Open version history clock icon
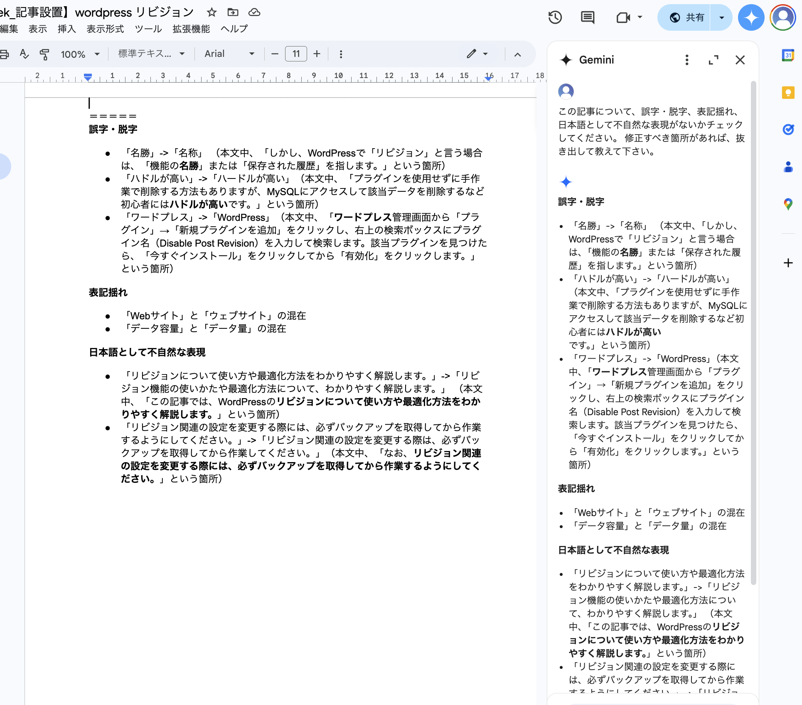 coord(555,17)
